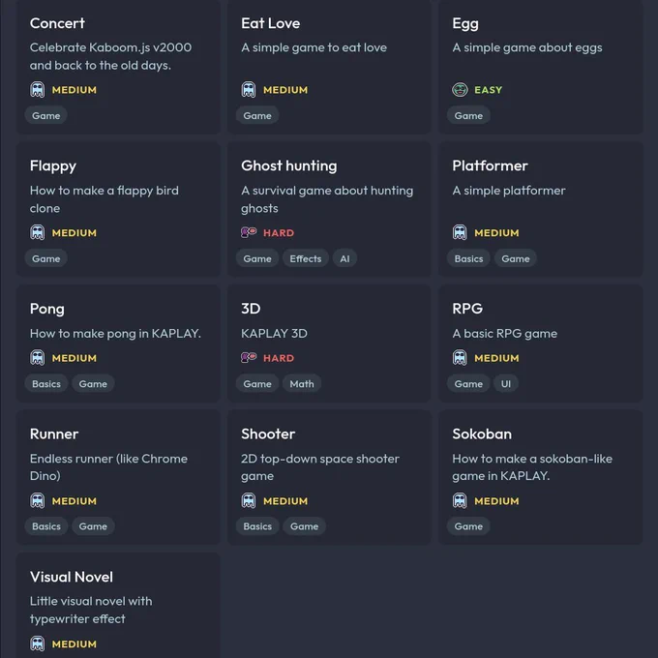Select the Math tag on 3D card
The width and height of the screenshot is (658, 658).
coord(302,383)
